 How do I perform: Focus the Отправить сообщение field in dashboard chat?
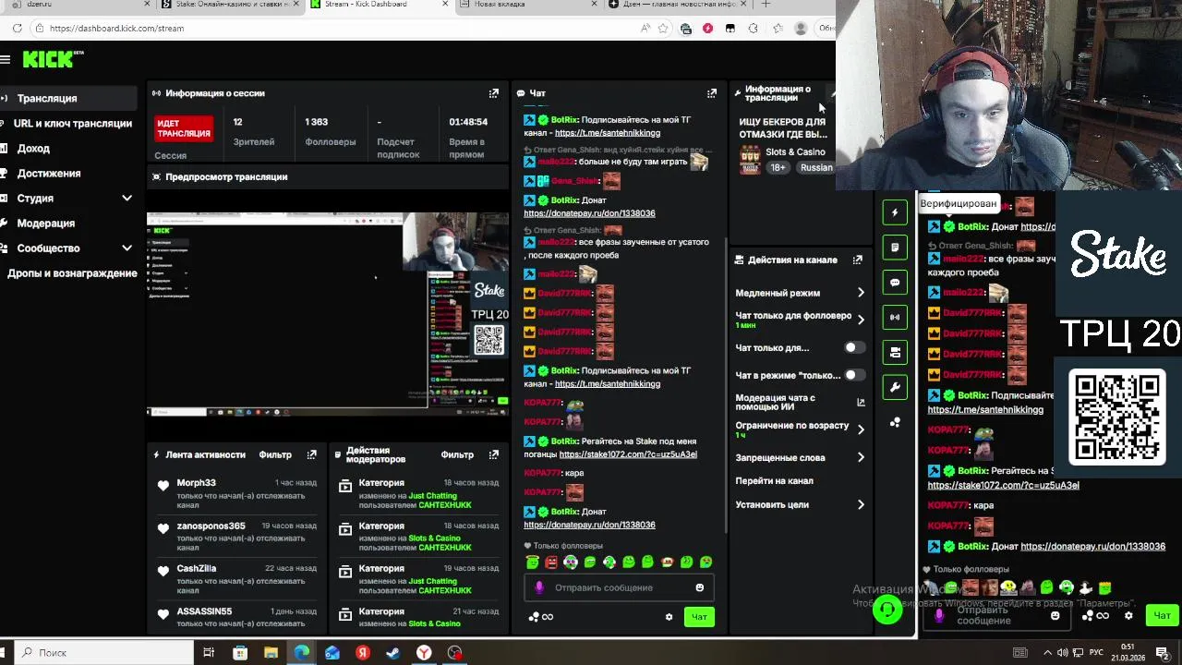(617, 587)
